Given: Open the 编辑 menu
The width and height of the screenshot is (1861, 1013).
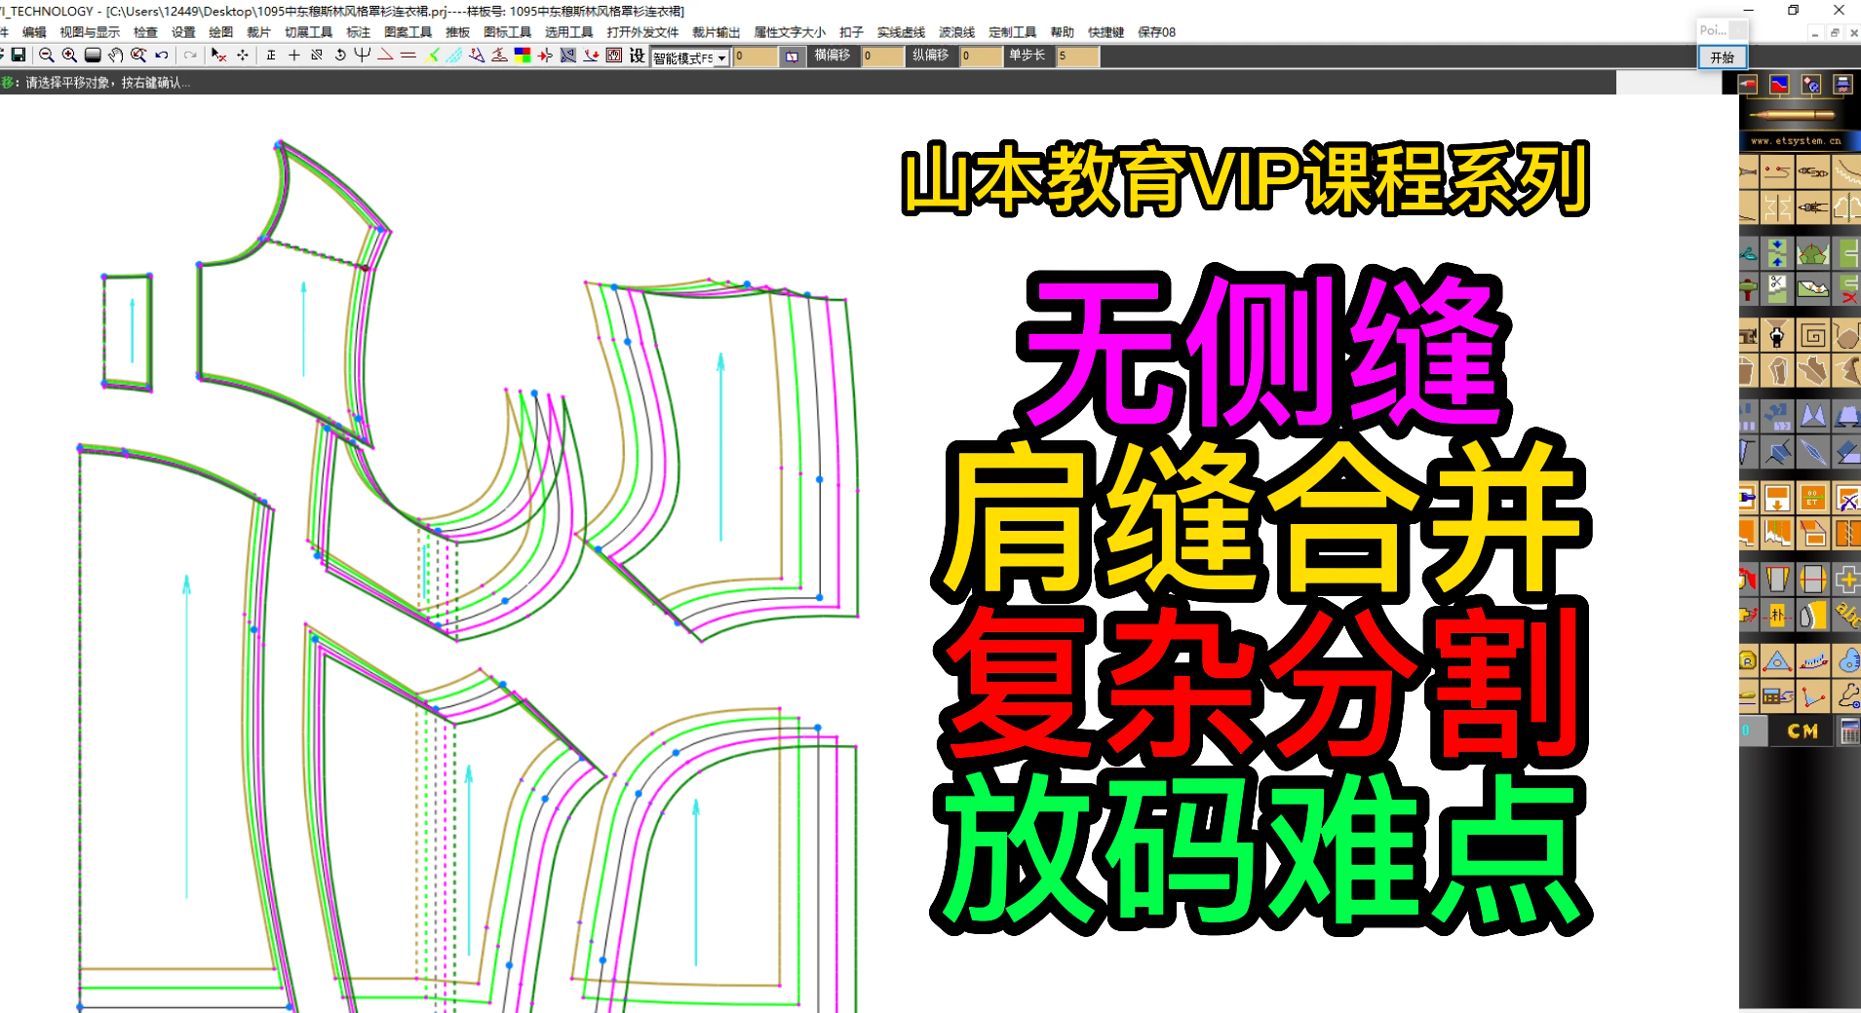Looking at the screenshot, I should pyautogui.click(x=34, y=32).
